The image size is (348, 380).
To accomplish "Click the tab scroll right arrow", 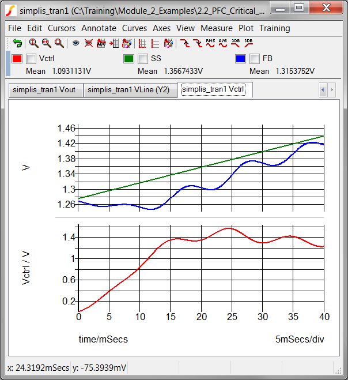I will click(331, 90).
